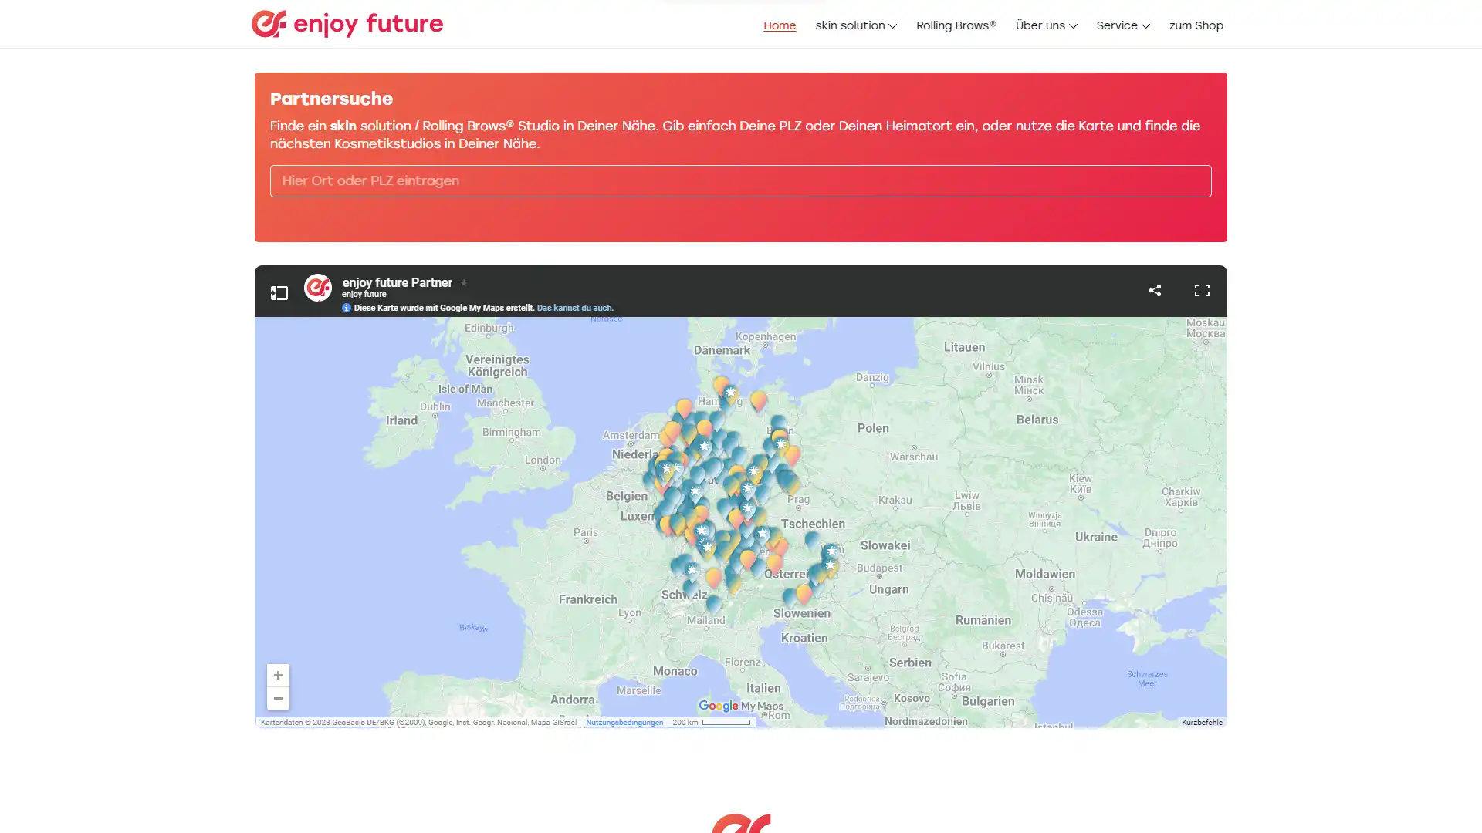Viewport: 1482px width, 833px height.
Task: Select the starred marker above Schweiz label
Action: tap(692, 572)
